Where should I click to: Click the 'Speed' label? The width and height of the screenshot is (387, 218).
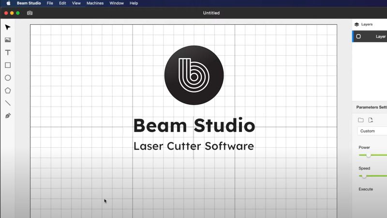coord(364,168)
